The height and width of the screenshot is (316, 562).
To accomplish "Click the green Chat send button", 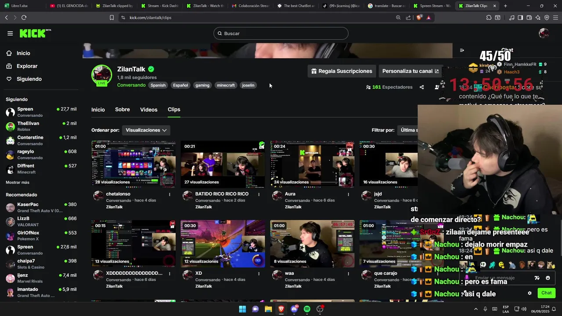I will tap(546, 293).
